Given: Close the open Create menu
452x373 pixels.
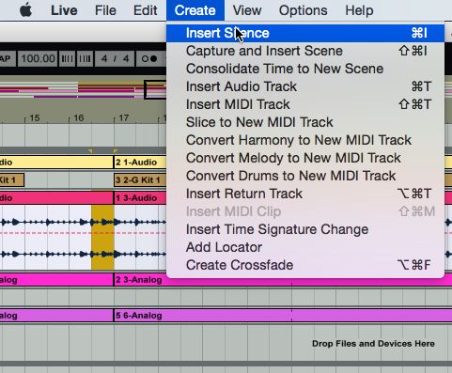Looking at the screenshot, I should (195, 10).
